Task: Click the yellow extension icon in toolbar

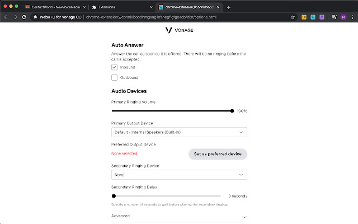Action: click(304, 17)
